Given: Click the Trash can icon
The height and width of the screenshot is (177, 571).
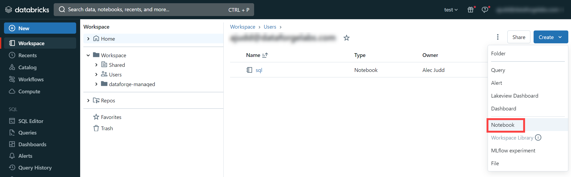Looking at the screenshot, I should tap(96, 128).
